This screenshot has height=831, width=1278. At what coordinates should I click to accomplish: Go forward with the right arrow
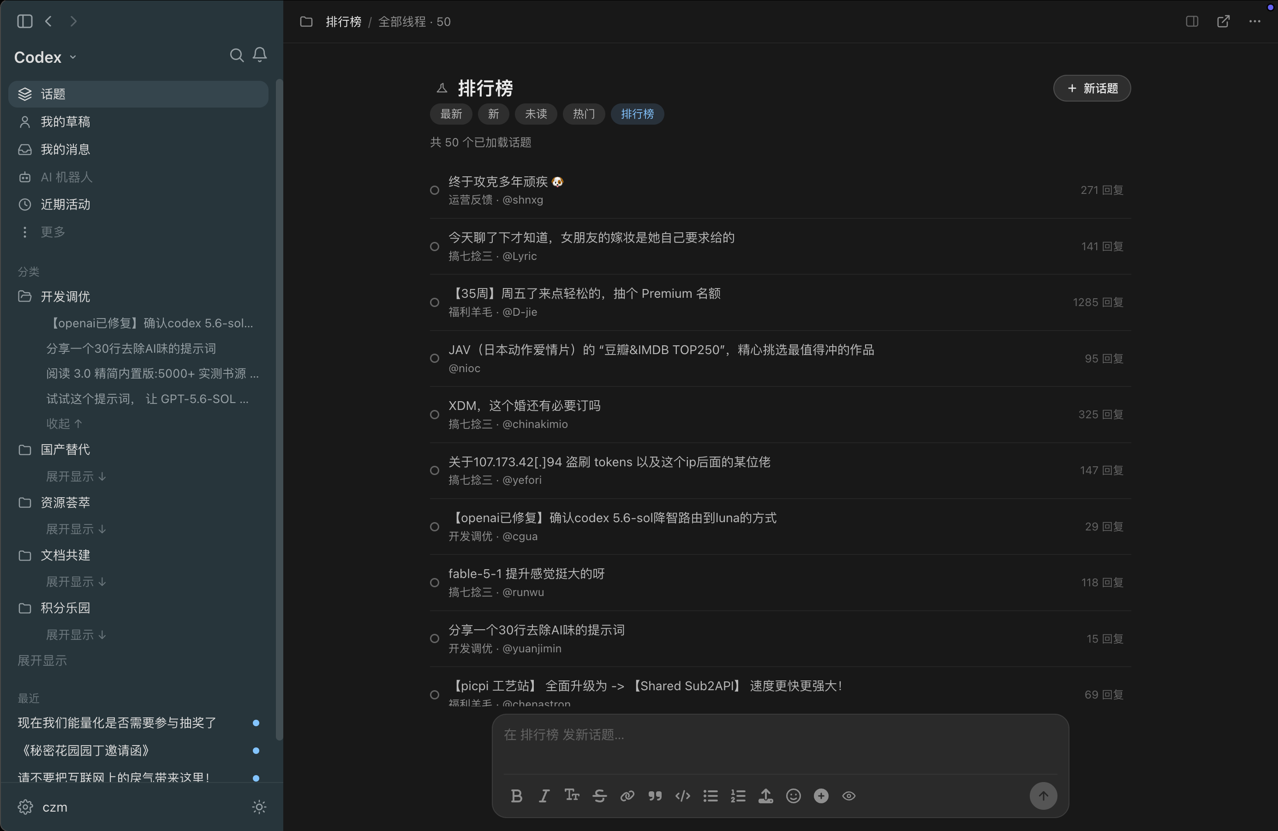[73, 21]
